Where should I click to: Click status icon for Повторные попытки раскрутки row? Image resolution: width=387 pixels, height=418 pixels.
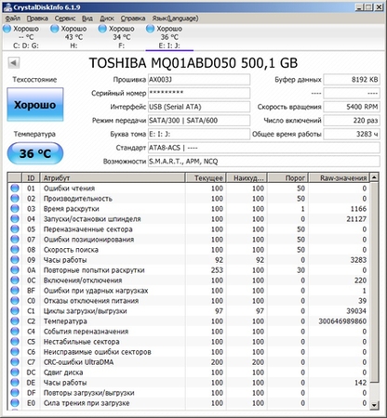coord(15,270)
